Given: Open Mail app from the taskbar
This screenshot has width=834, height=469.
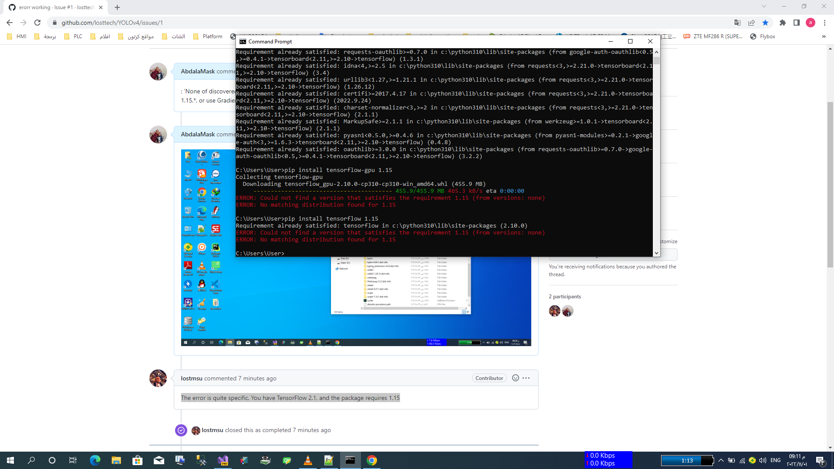Looking at the screenshot, I should coord(159,460).
